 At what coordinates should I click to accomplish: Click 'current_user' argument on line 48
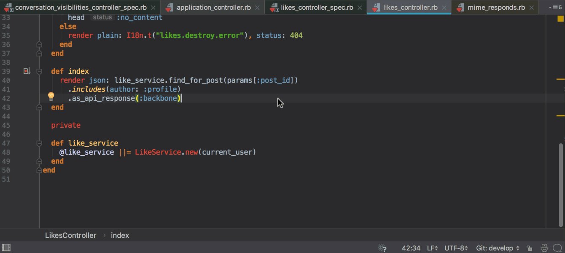click(227, 152)
